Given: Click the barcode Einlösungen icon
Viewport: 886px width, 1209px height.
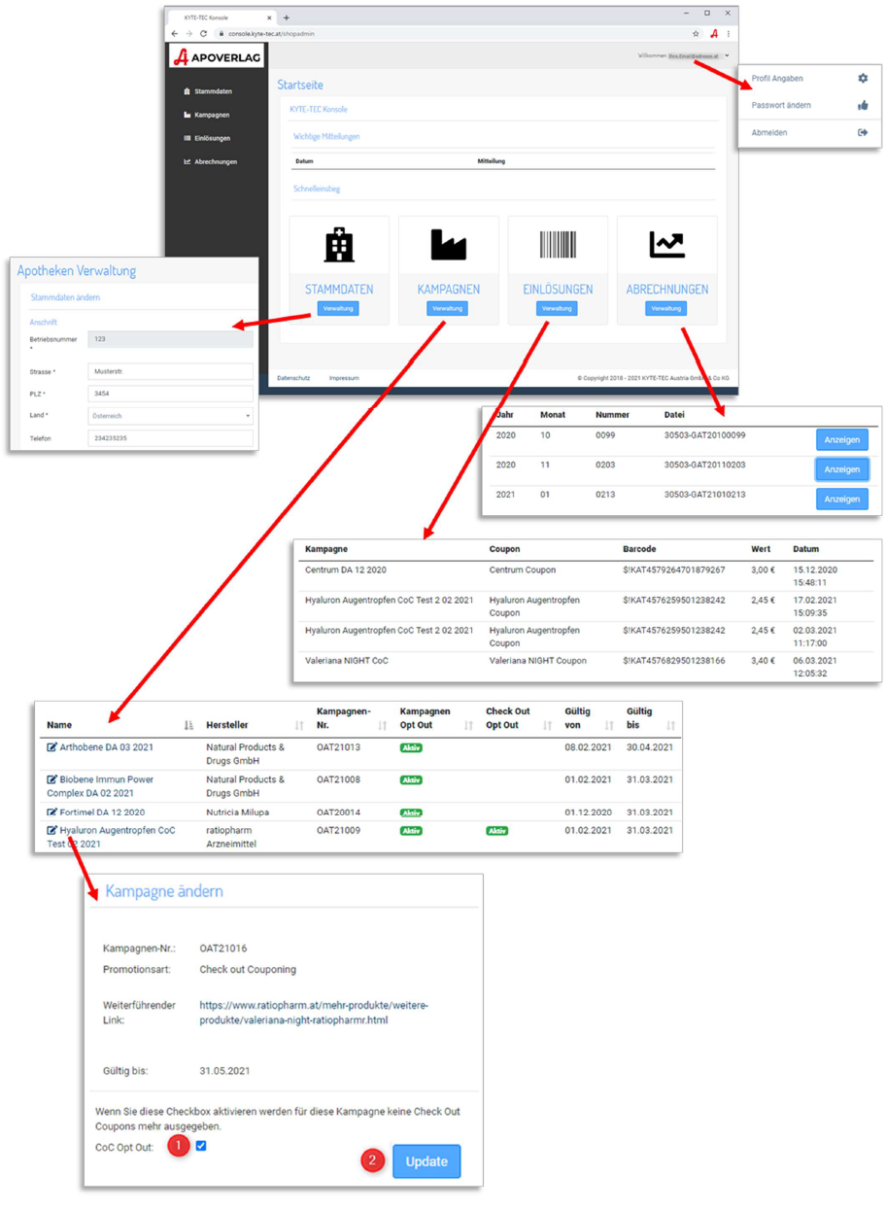Looking at the screenshot, I should 558,245.
